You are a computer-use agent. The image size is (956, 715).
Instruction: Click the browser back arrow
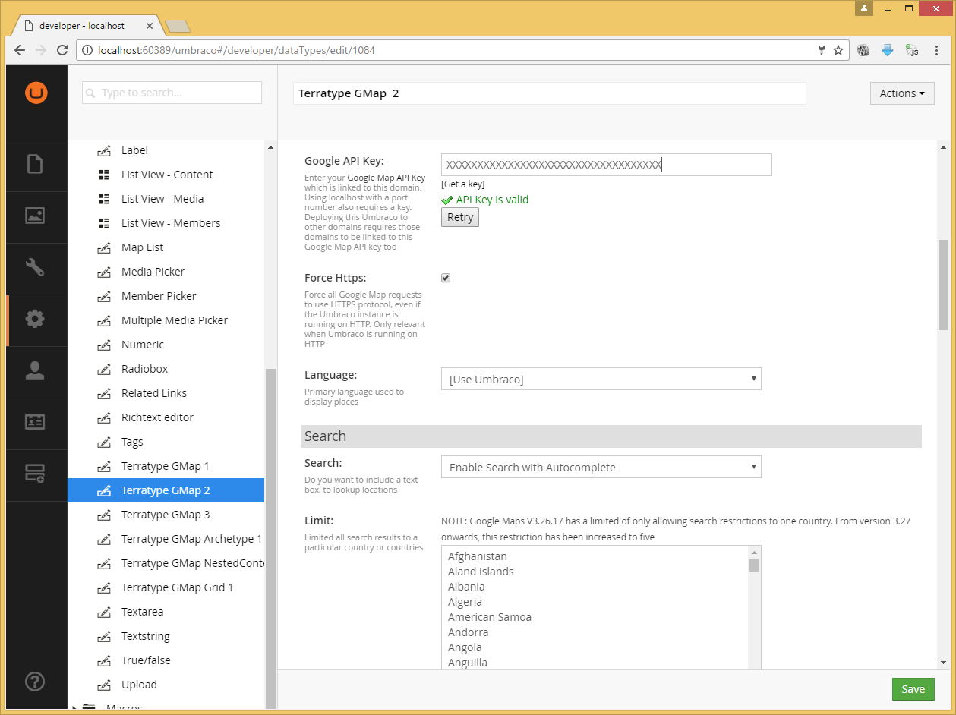[20, 51]
